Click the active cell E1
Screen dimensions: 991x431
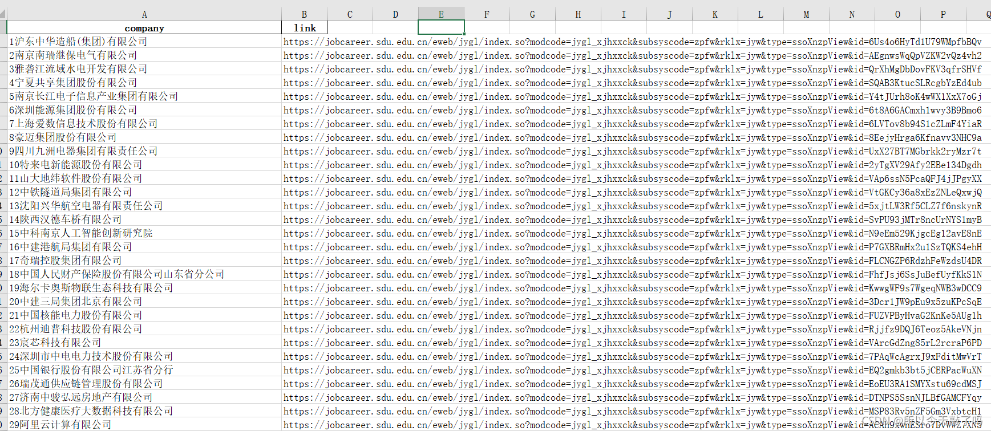[x=441, y=27]
